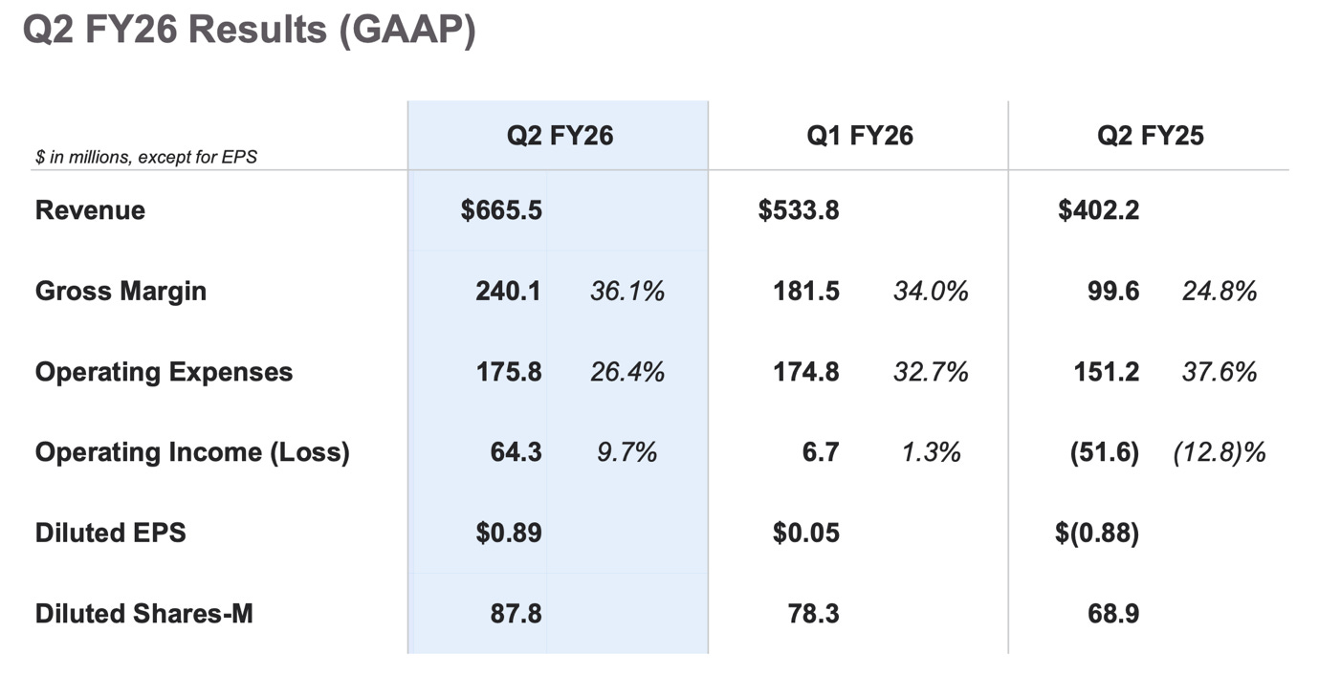Click the 87.8 diluted shares value
The image size is (1319, 676).
(x=517, y=613)
